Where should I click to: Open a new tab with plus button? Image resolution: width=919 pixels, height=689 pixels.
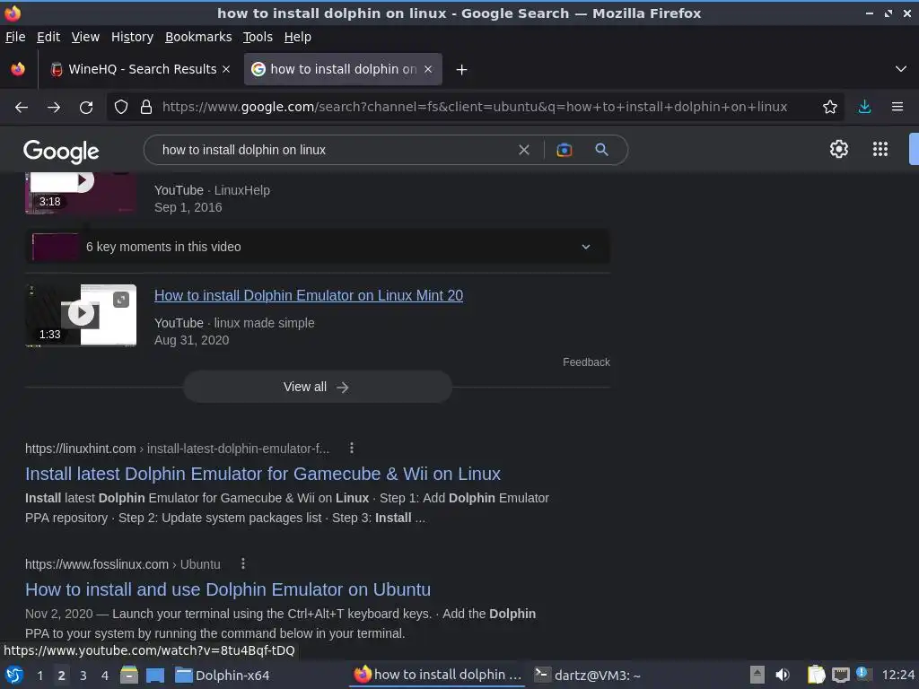(462, 70)
